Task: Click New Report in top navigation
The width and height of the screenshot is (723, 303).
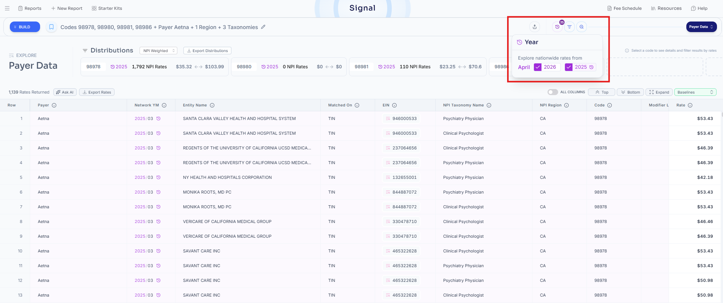Action: click(67, 8)
